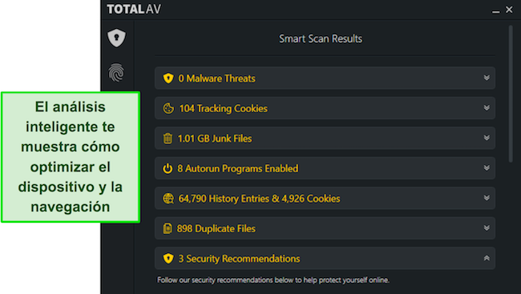Click the History Entries globe icon
Screen dimensions: 521x294
pos(168,199)
